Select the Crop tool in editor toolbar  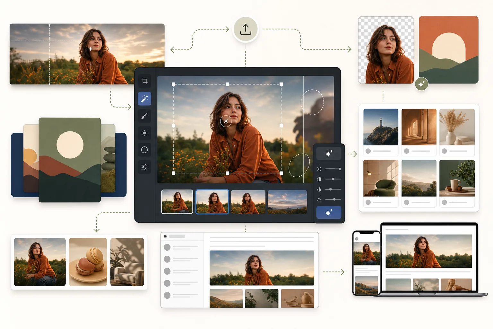click(x=144, y=81)
